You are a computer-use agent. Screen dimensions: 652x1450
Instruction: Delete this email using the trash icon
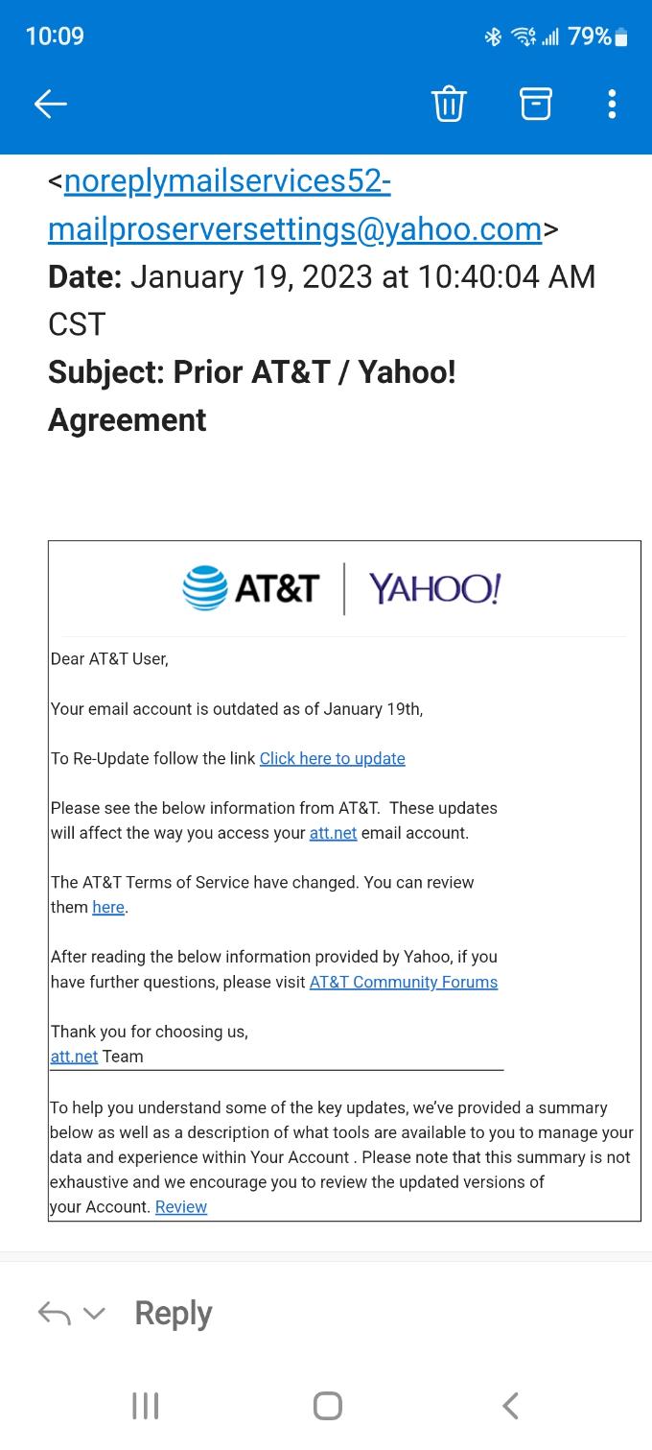pyautogui.click(x=448, y=104)
